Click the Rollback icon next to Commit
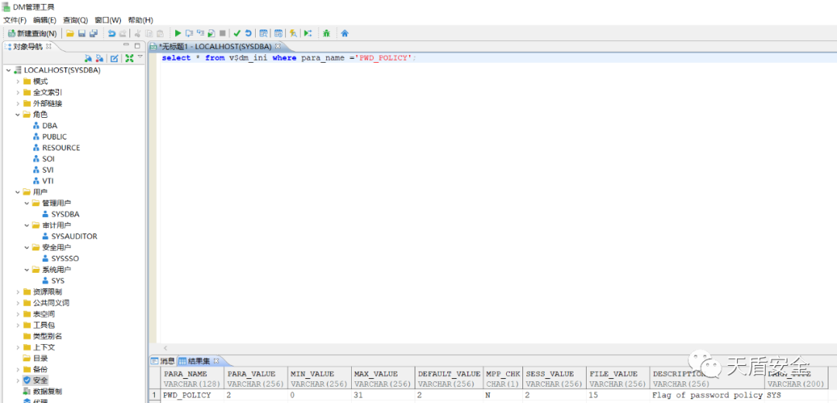This screenshot has height=403, width=837. (248, 33)
